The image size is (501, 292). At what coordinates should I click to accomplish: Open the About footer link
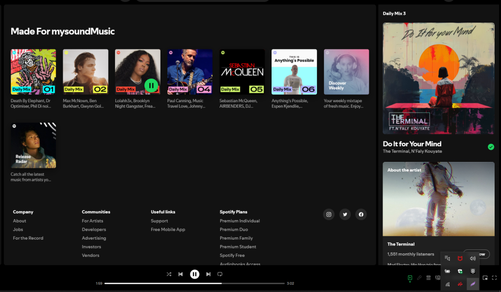pos(20,221)
